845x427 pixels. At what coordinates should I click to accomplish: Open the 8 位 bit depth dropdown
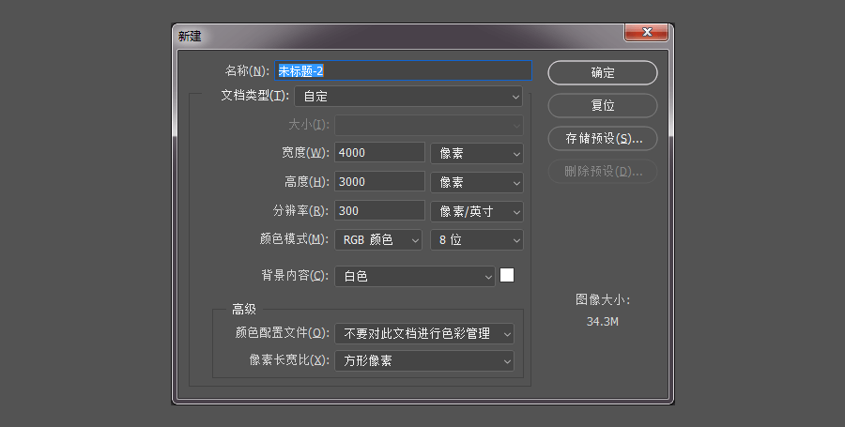click(x=476, y=240)
